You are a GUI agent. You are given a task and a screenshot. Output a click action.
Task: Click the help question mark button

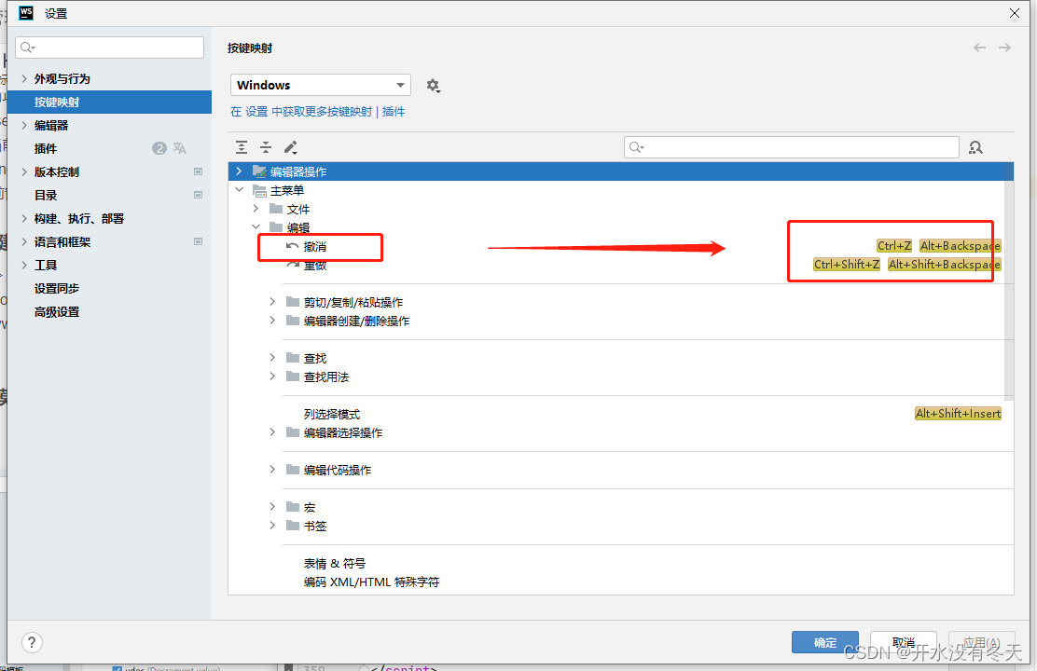(x=32, y=642)
